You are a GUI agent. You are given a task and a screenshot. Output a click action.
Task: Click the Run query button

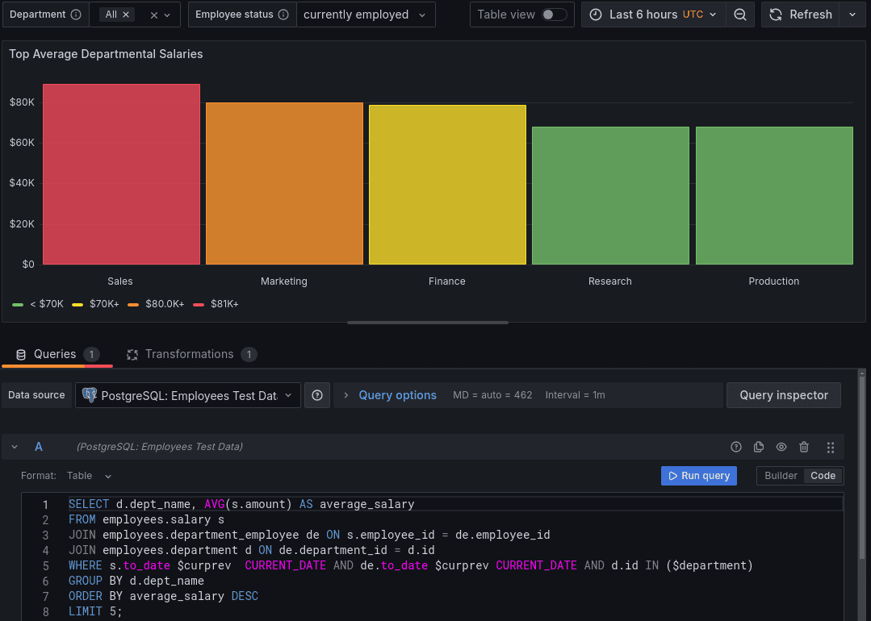pos(698,475)
